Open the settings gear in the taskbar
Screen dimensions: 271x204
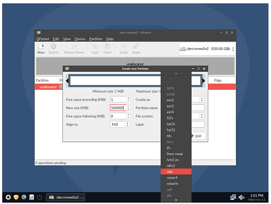[x=8, y=197]
